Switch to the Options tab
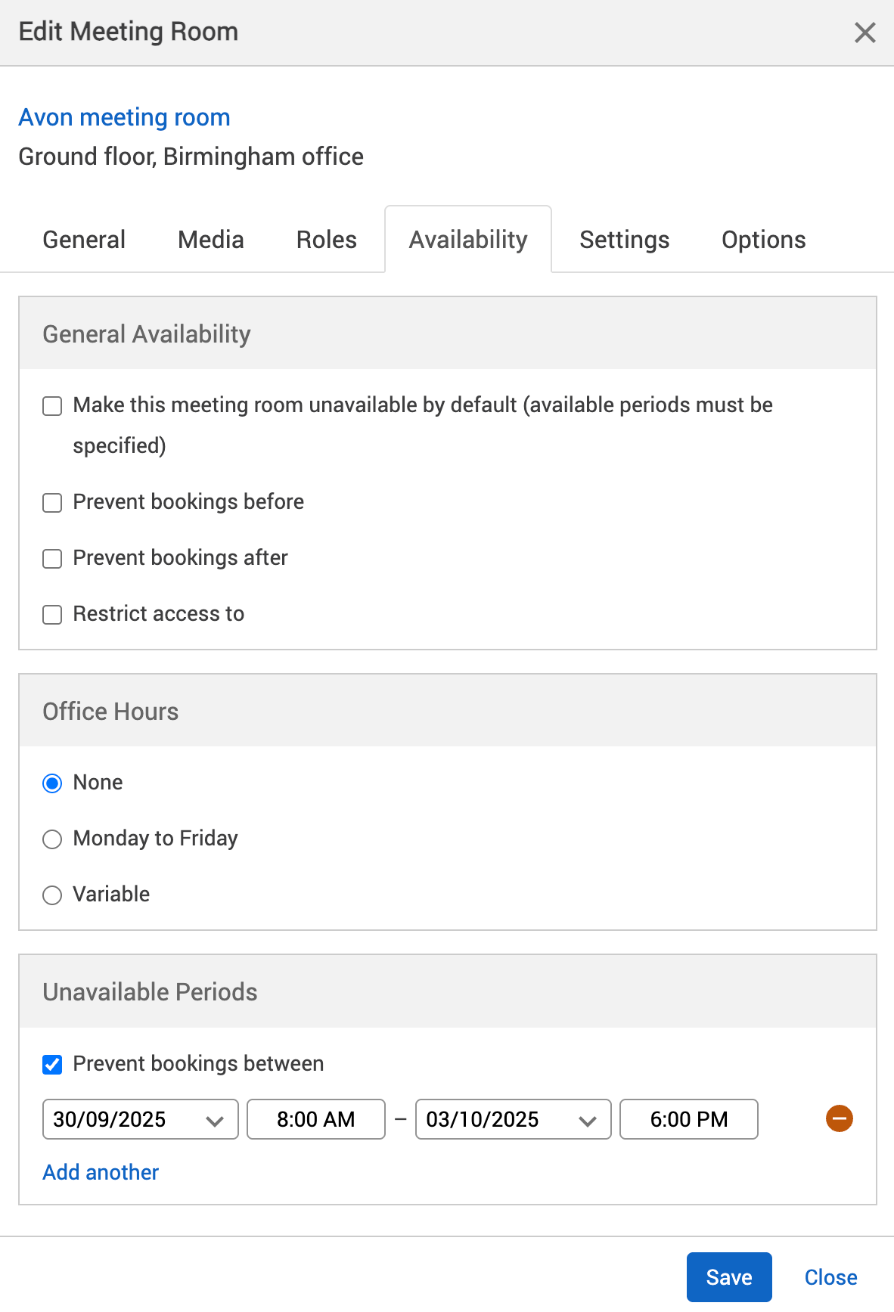 (763, 239)
